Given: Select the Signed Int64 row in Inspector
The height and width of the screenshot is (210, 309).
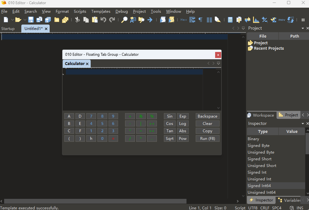Looking at the screenshot, I should (x=276, y=186).
